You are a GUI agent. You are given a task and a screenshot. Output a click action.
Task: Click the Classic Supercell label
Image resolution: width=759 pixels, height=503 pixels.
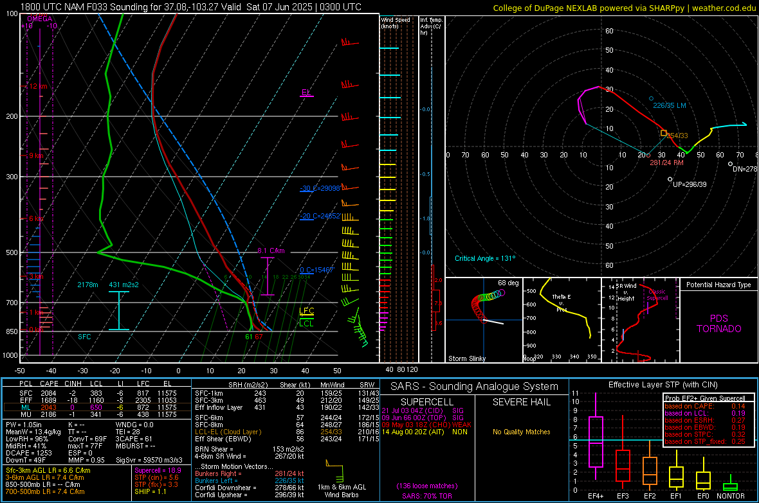tap(657, 295)
